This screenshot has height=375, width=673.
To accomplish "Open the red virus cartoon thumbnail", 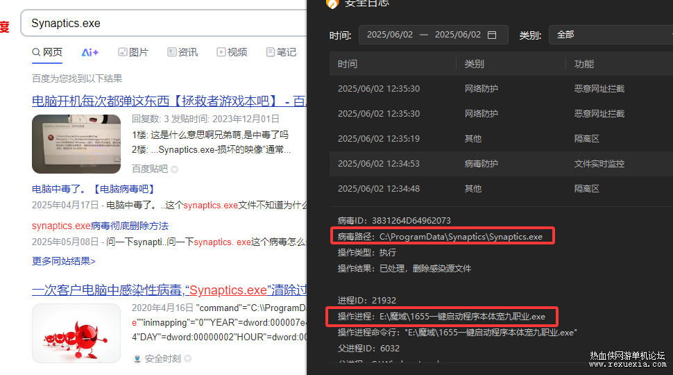I will 76,333.
